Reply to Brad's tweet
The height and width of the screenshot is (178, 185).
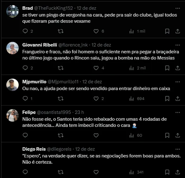point(25,31)
